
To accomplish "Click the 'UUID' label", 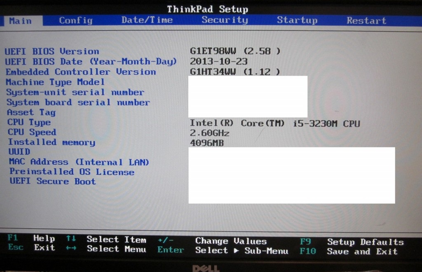I will (x=19, y=151).
